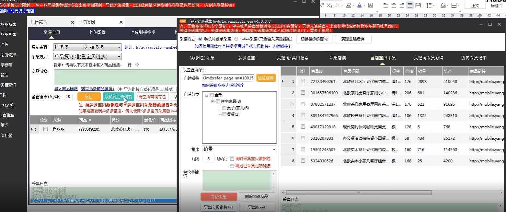The width and height of the screenshot is (506, 212).
Task: Apply distributed alignment in Word
Action: pyautogui.click(x=418, y=5)
